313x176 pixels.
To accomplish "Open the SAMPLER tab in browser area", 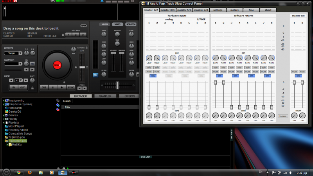I will pos(105,96).
